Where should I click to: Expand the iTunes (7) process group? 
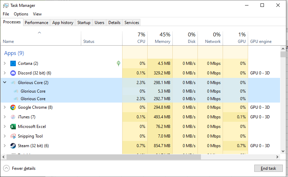[x=5, y=117]
